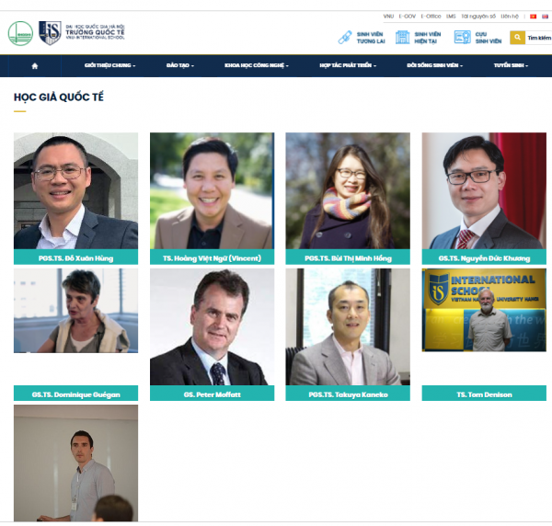This screenshot has height=526, width=552.
Task: Click the yellow search magnifier icon
Action: [517, 38]
